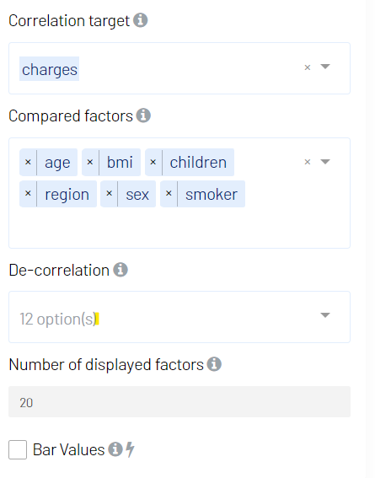This screenshot has height=478, width=375.
Task: Open the De-correlation dropdown arrow
Action: [x=325, y=315]
